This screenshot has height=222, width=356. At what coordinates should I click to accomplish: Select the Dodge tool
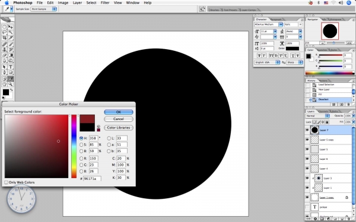tap(11, 60)
